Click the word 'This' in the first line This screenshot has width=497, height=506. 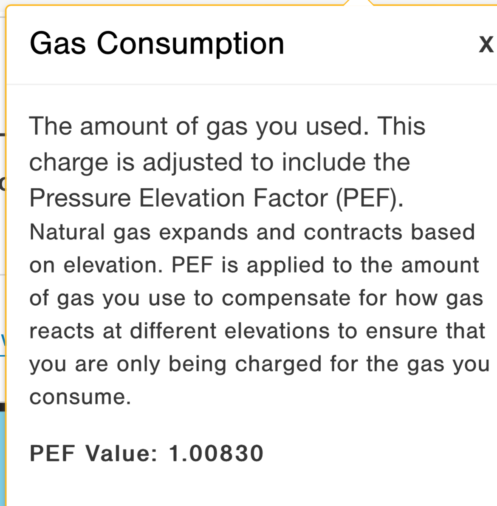click(x=401, y=126)
